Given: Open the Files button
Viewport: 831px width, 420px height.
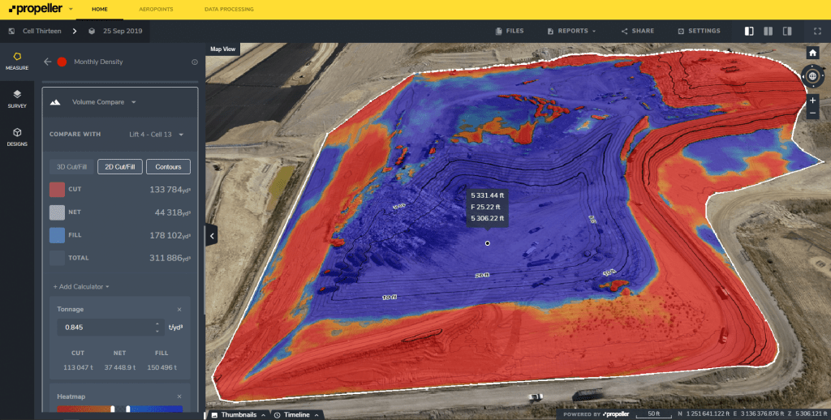Looking at the screenshot, I should click(510, 31).
